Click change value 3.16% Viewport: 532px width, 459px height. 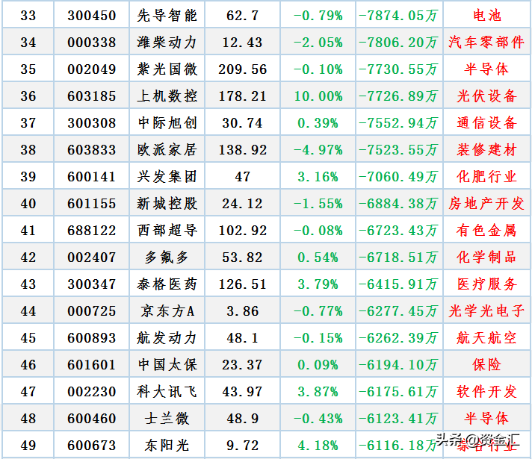pyautogui.click(x=318, y=177)
